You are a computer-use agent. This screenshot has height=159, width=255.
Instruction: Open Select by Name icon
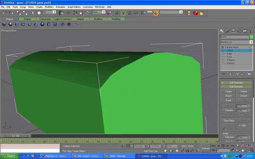pos(61,13)
